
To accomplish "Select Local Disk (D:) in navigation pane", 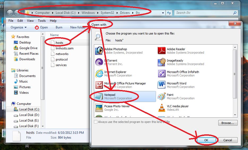I will 27,115.
